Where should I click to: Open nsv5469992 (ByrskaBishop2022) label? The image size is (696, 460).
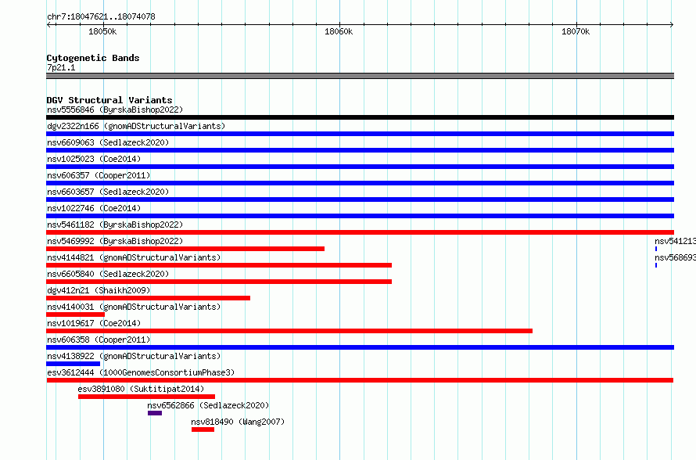pyautogui.click(x=115, y=241)
